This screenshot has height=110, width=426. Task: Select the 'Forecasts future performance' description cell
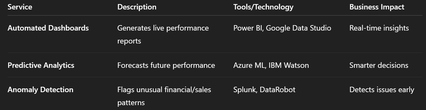click(x=166, y=65)
